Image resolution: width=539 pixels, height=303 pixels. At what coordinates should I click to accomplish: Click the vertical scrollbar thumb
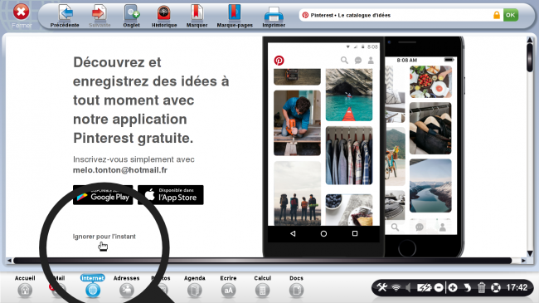tap(530, 58)
